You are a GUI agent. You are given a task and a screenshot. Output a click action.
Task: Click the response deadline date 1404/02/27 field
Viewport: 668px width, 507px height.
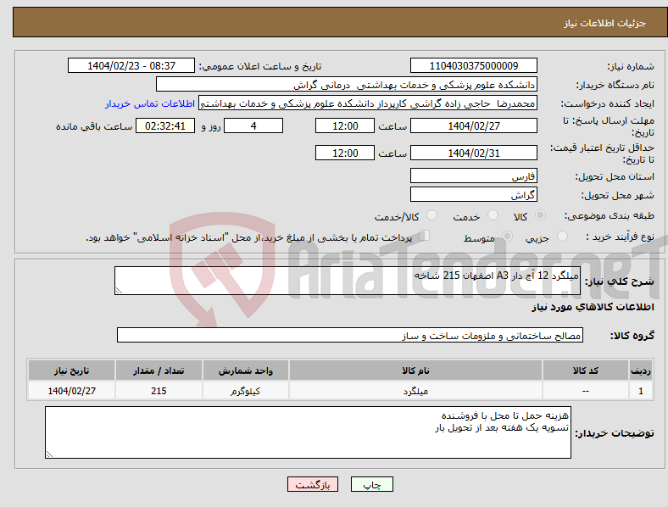click(473, 126)
